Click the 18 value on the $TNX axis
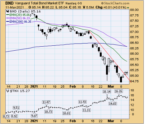Image resolution: width=145 pixels, height=124 pixels. pos(132,90)
